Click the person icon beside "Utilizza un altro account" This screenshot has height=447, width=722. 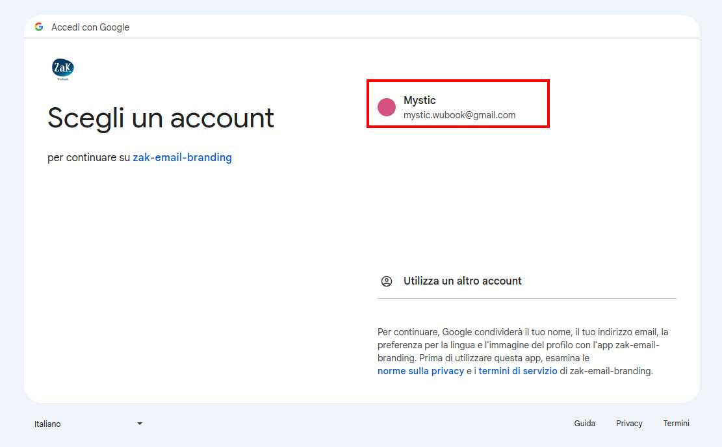[387, 281]
